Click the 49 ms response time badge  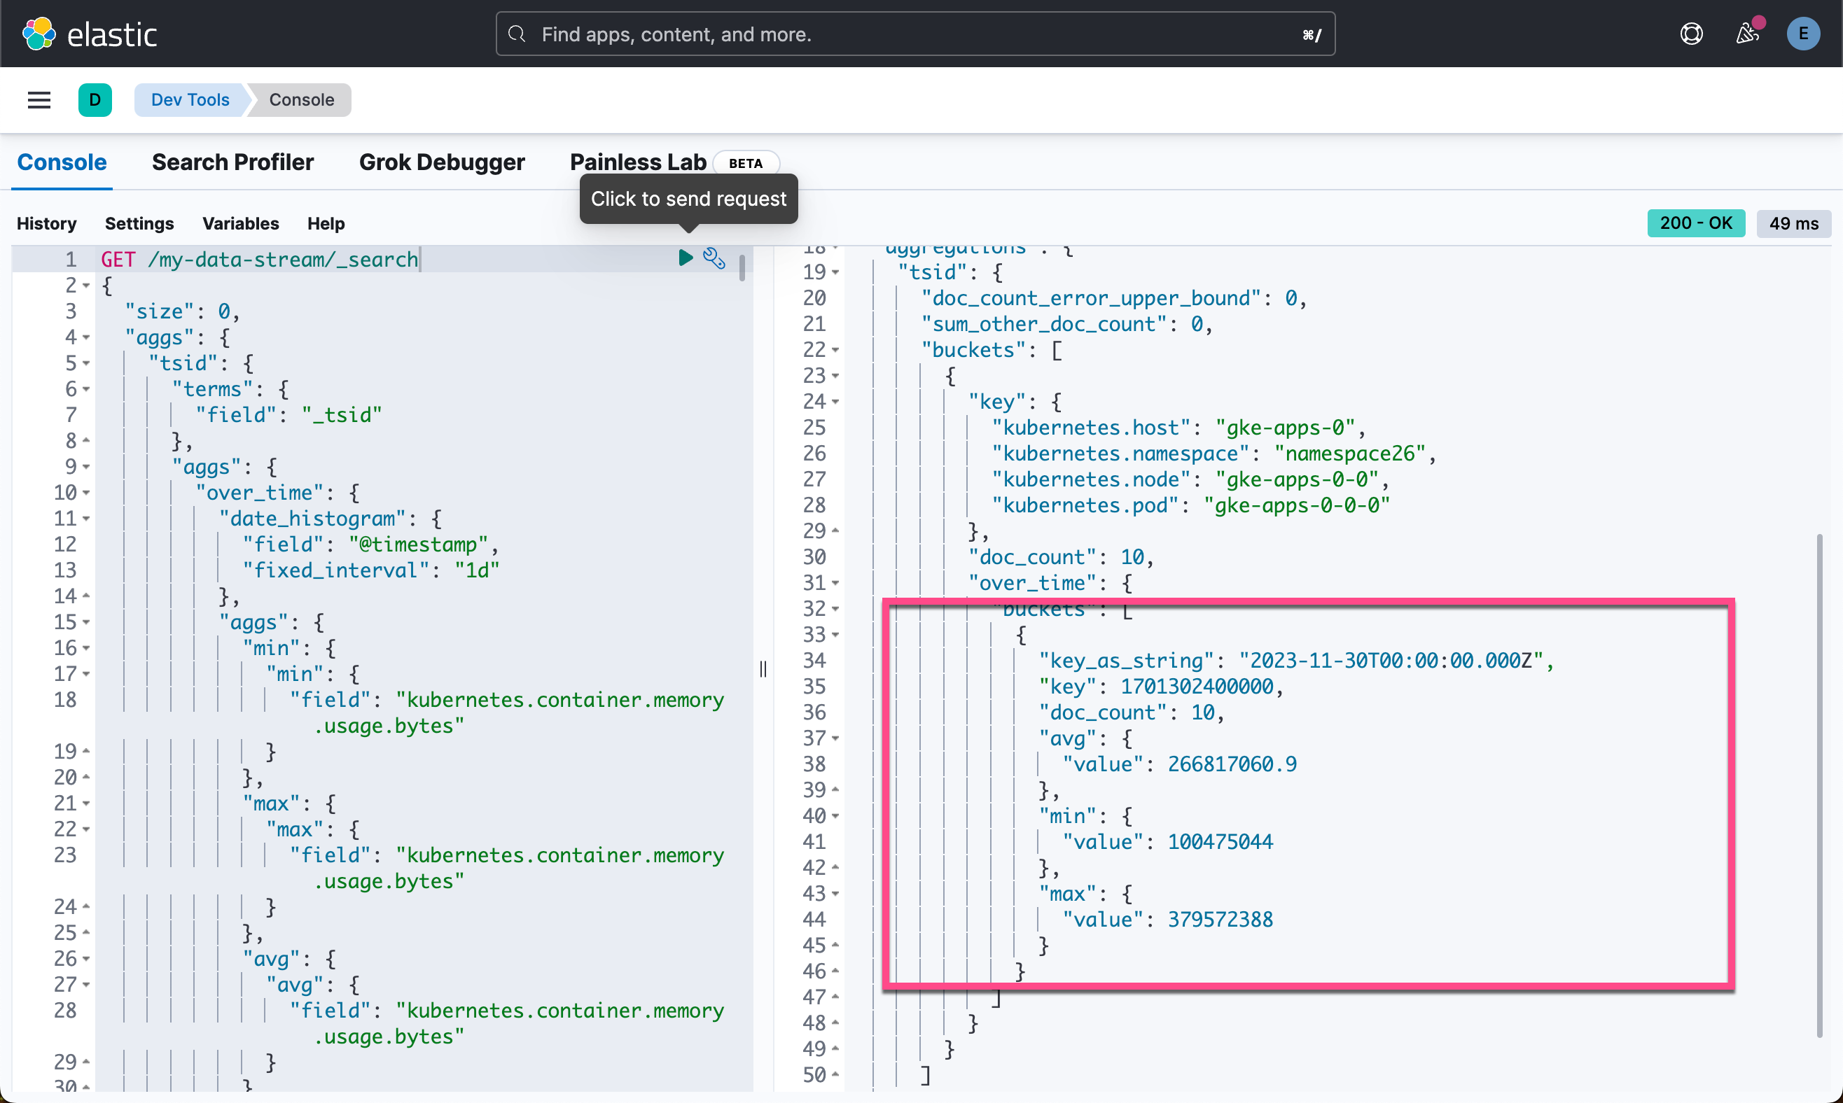1793,223
